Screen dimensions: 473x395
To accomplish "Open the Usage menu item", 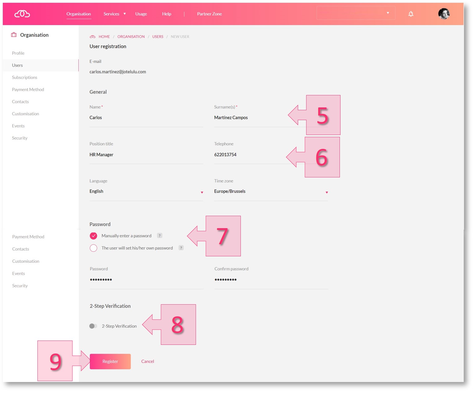I will tap(141, 14).
